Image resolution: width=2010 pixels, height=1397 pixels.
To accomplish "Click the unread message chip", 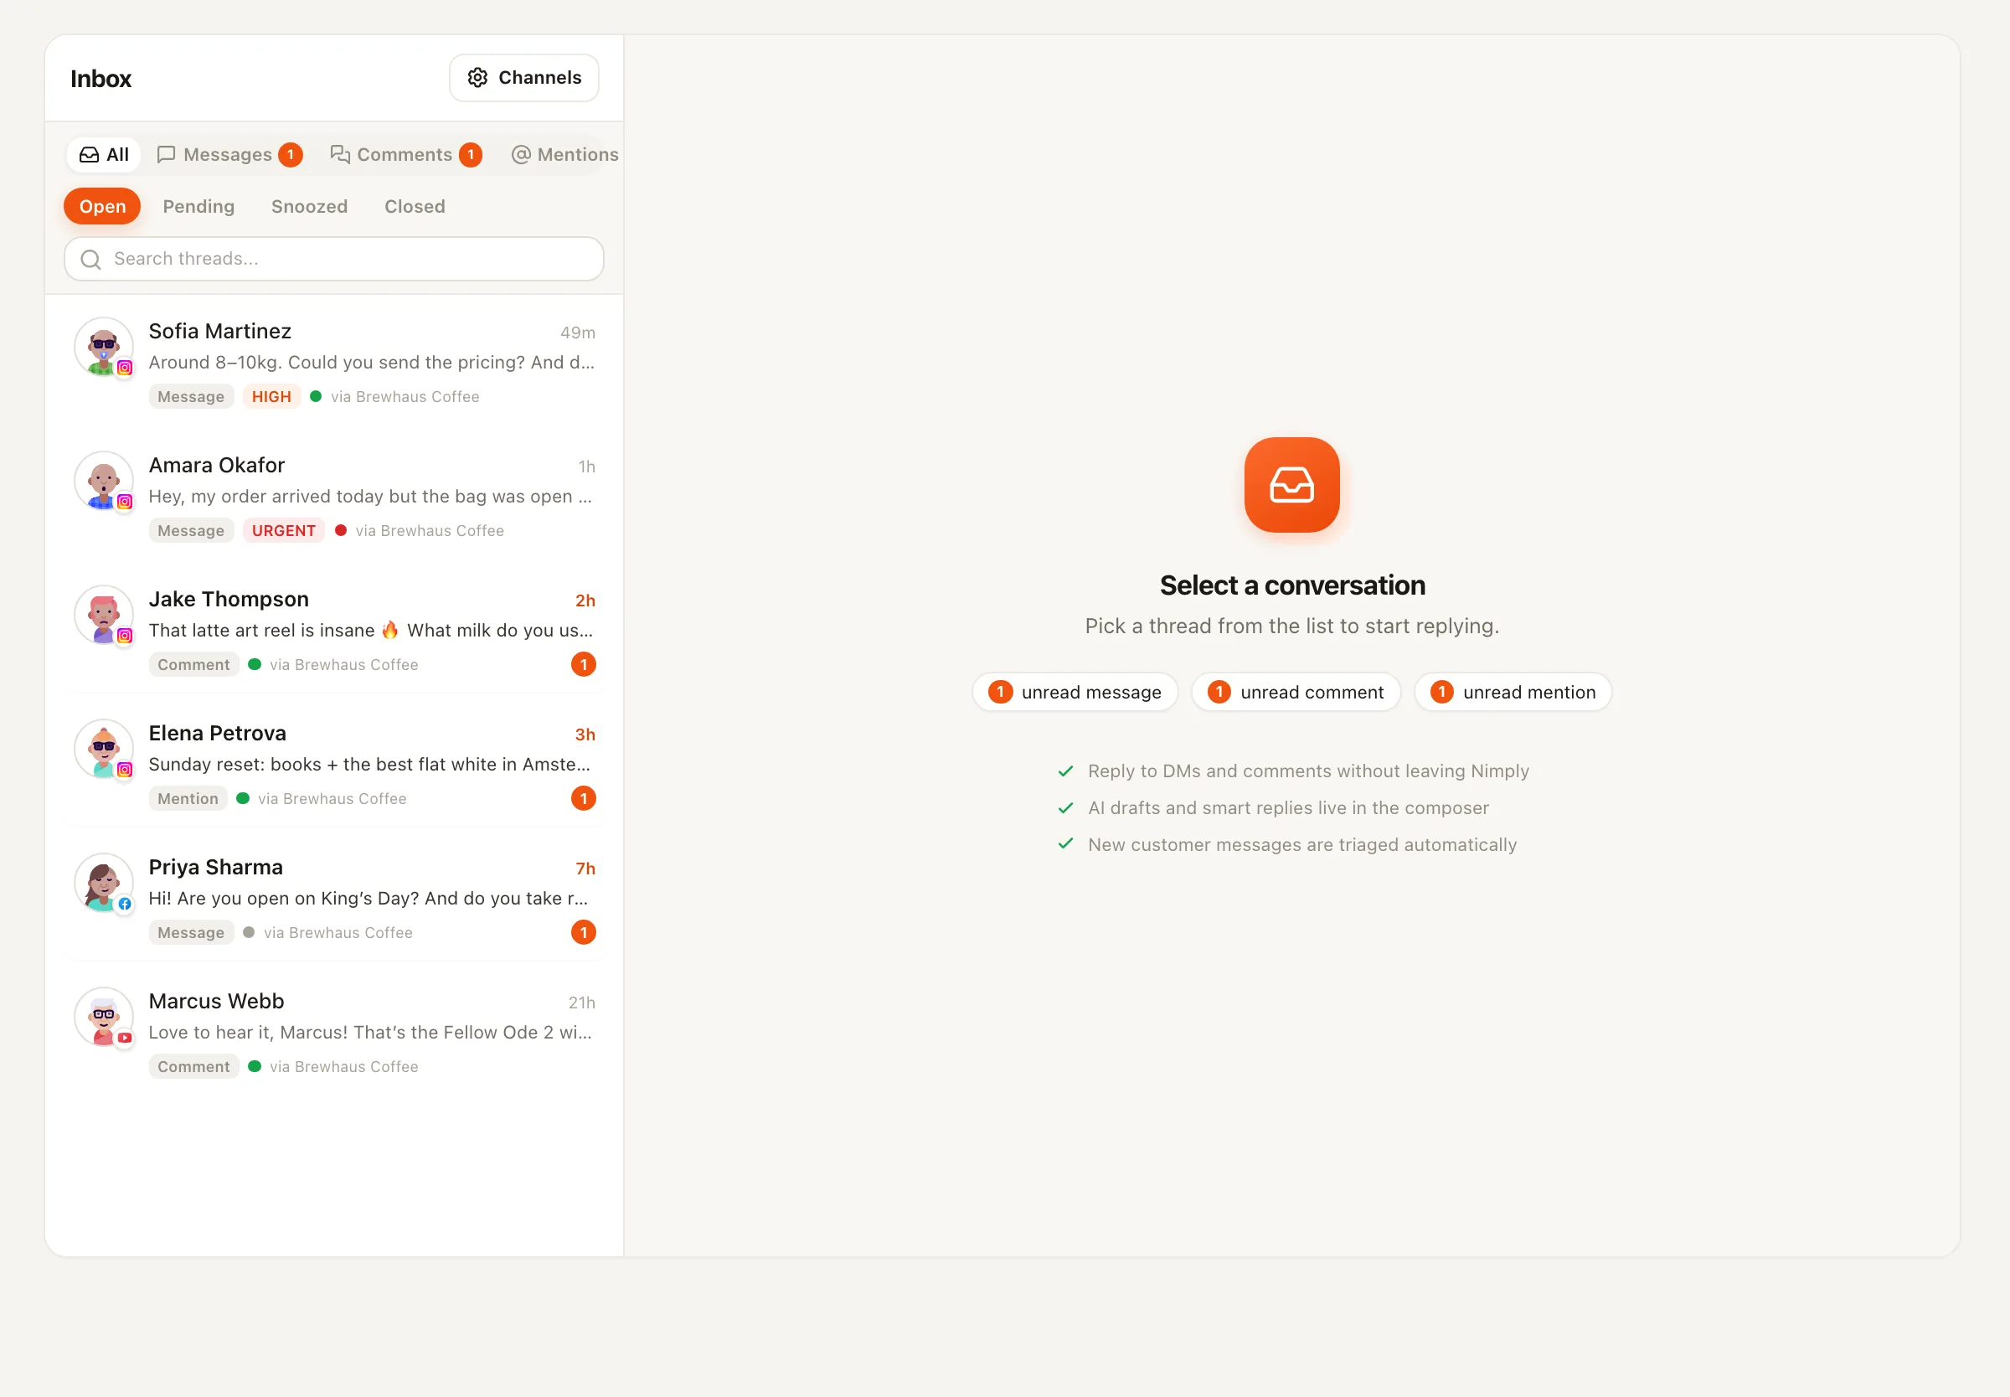I will (x=1075, y=693).
